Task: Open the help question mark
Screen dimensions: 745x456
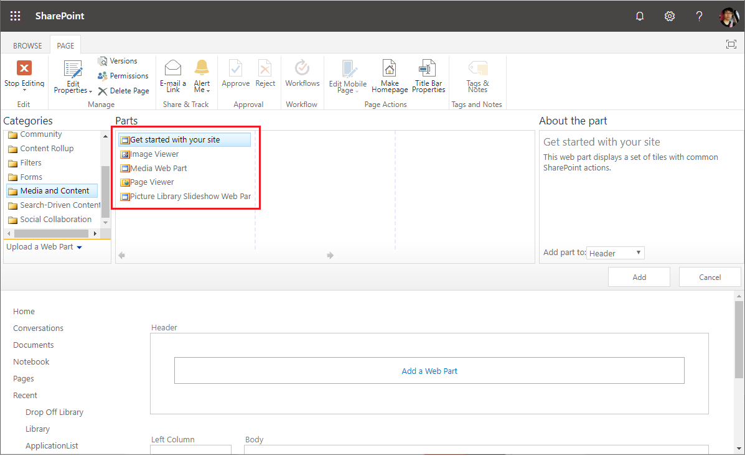Action: pos(699,16)
